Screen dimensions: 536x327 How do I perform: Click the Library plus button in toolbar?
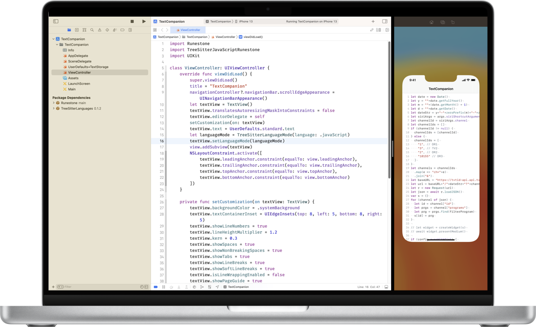coord(373,21)
